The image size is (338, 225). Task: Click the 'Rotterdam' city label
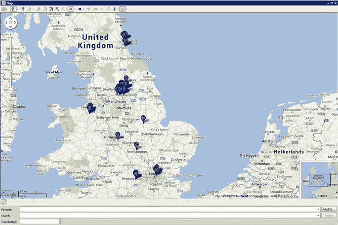[x=262, y=164]
